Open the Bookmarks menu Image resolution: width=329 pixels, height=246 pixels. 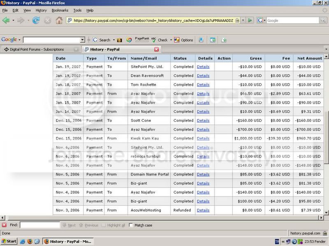point(60,10)
